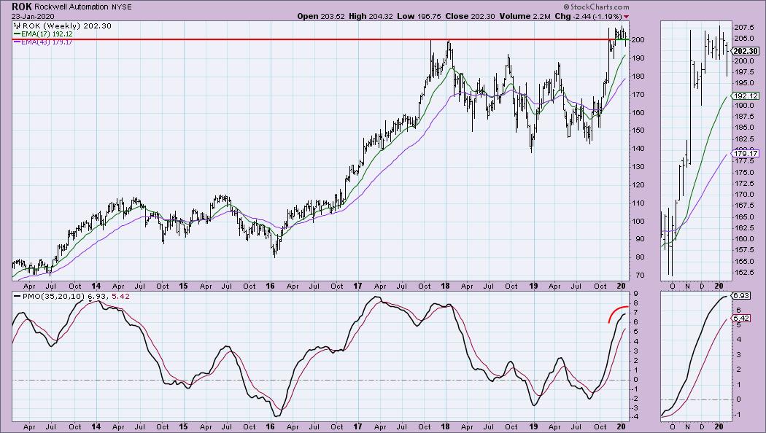Image resolution: width=766 pixels, height=433 pixels.
Task: Click the Rockwell Automation company name
Action: pos(71,7)
